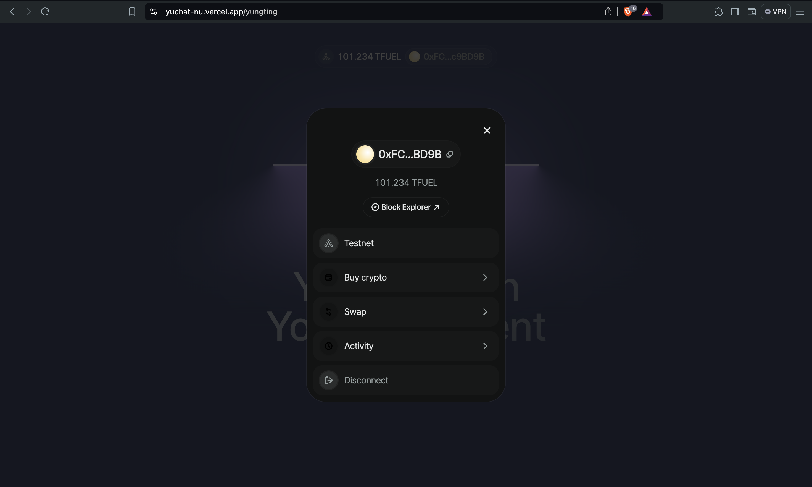Click the Disconnect logout icon
This screenshot has width=812, height=487.
[x=329, y=380]
